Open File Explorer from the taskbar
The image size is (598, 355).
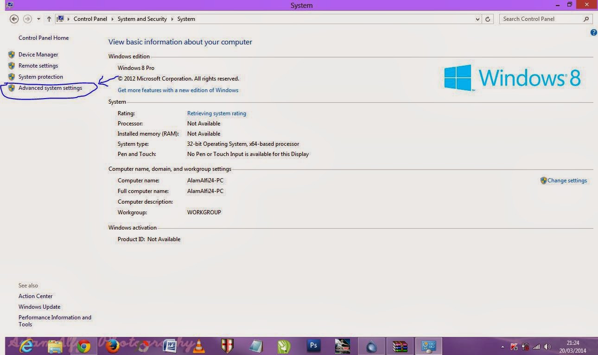55,346
